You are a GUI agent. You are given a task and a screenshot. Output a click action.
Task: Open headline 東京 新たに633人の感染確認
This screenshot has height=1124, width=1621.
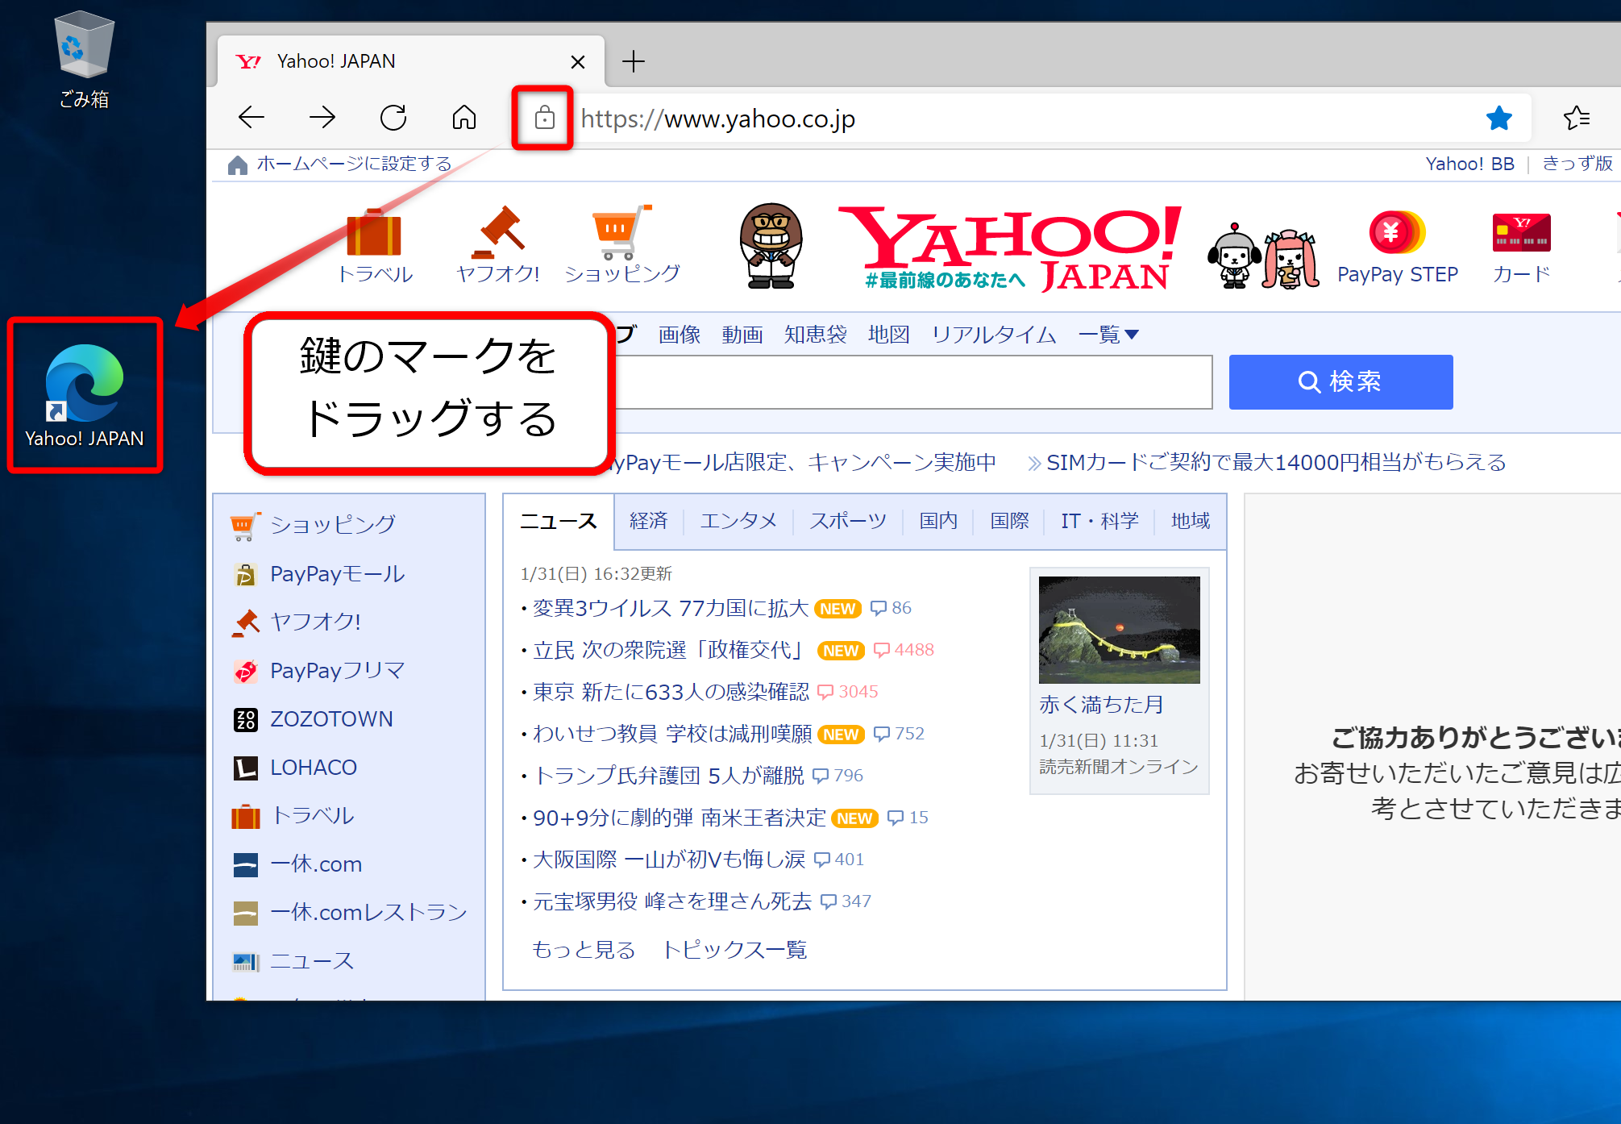(x=671, y=692)
